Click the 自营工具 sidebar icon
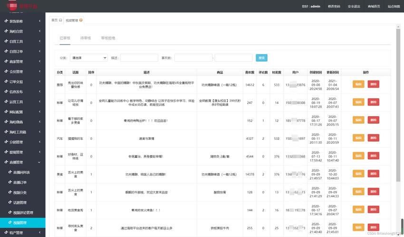Image resolution: width=404 pixels, height=237 pixels. (x=6, y=41)
